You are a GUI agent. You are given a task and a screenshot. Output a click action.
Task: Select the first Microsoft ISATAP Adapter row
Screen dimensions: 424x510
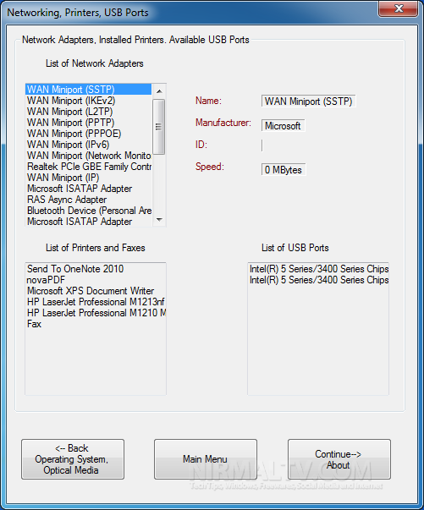coord(89,189)
